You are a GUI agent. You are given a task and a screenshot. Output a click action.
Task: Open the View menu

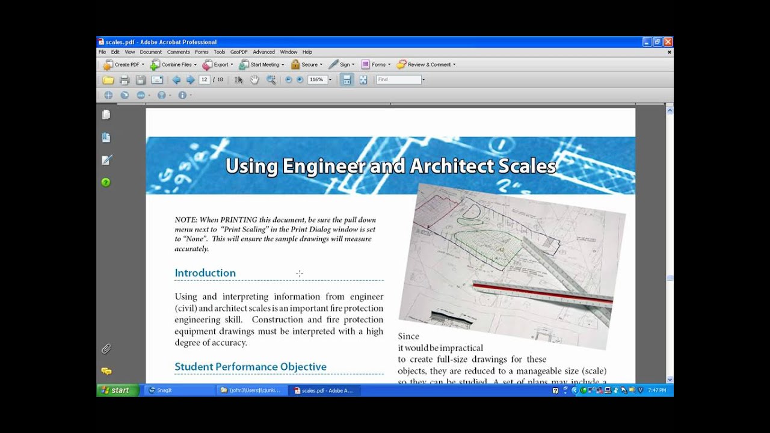click(130, 52)
